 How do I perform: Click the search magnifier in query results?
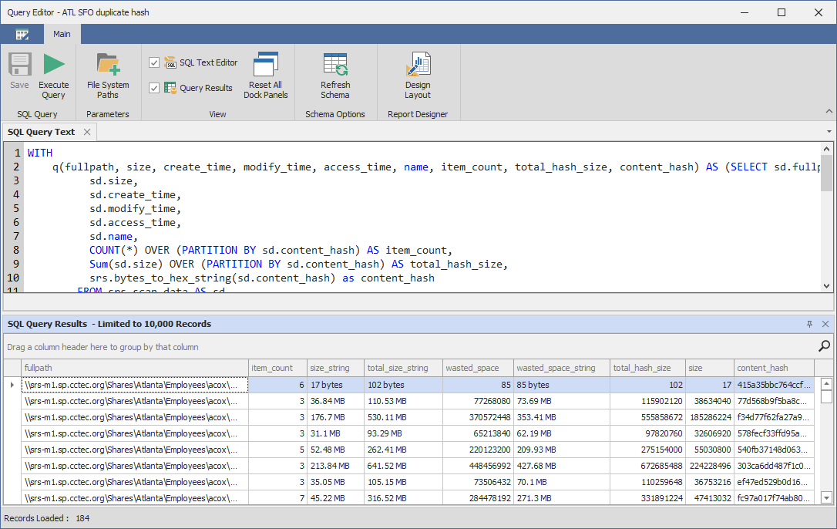(x=823, y=346)
